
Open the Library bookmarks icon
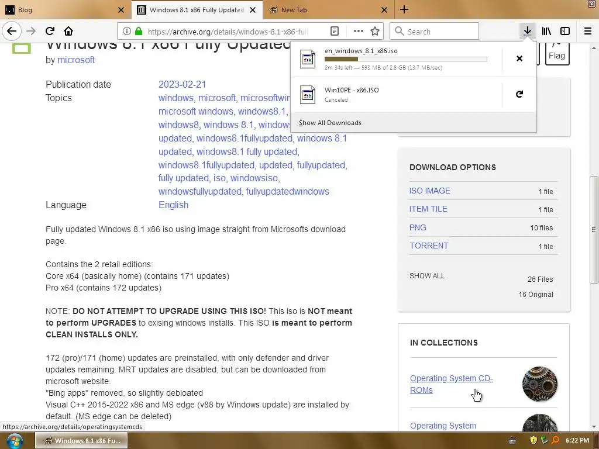point(546,31)
